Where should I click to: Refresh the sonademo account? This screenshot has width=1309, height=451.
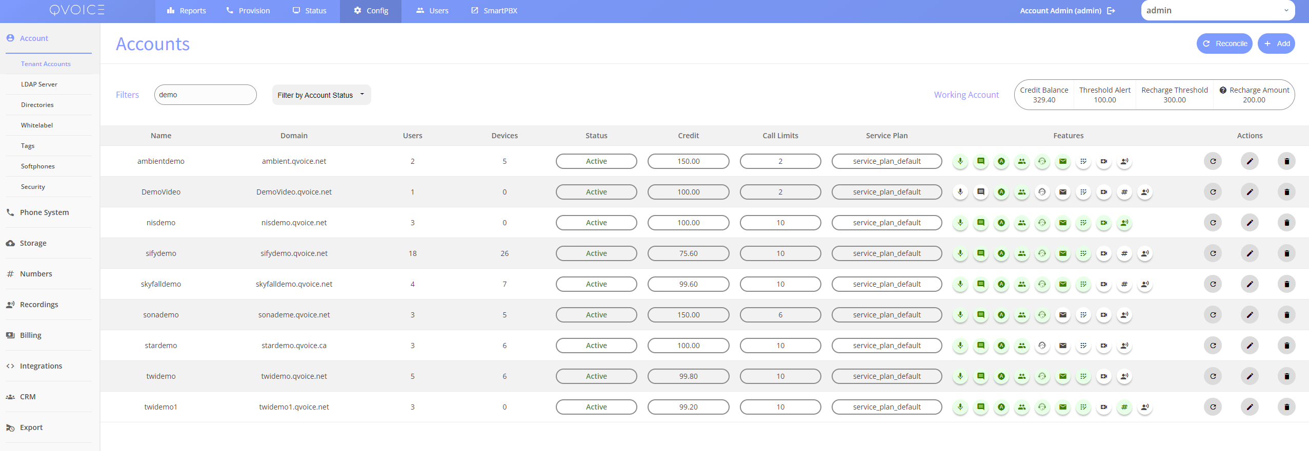click(1213, 315)
